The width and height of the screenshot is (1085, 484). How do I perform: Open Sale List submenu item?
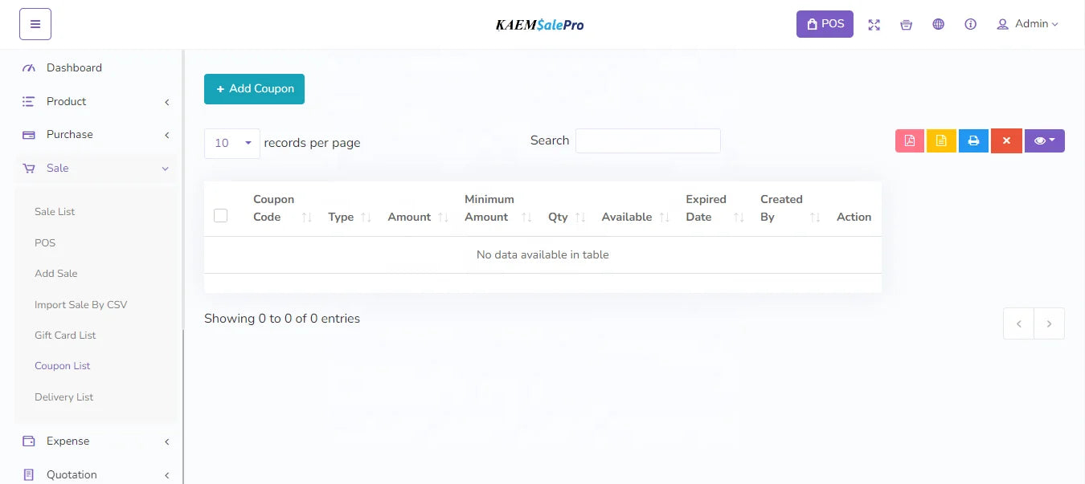[55, 212]
